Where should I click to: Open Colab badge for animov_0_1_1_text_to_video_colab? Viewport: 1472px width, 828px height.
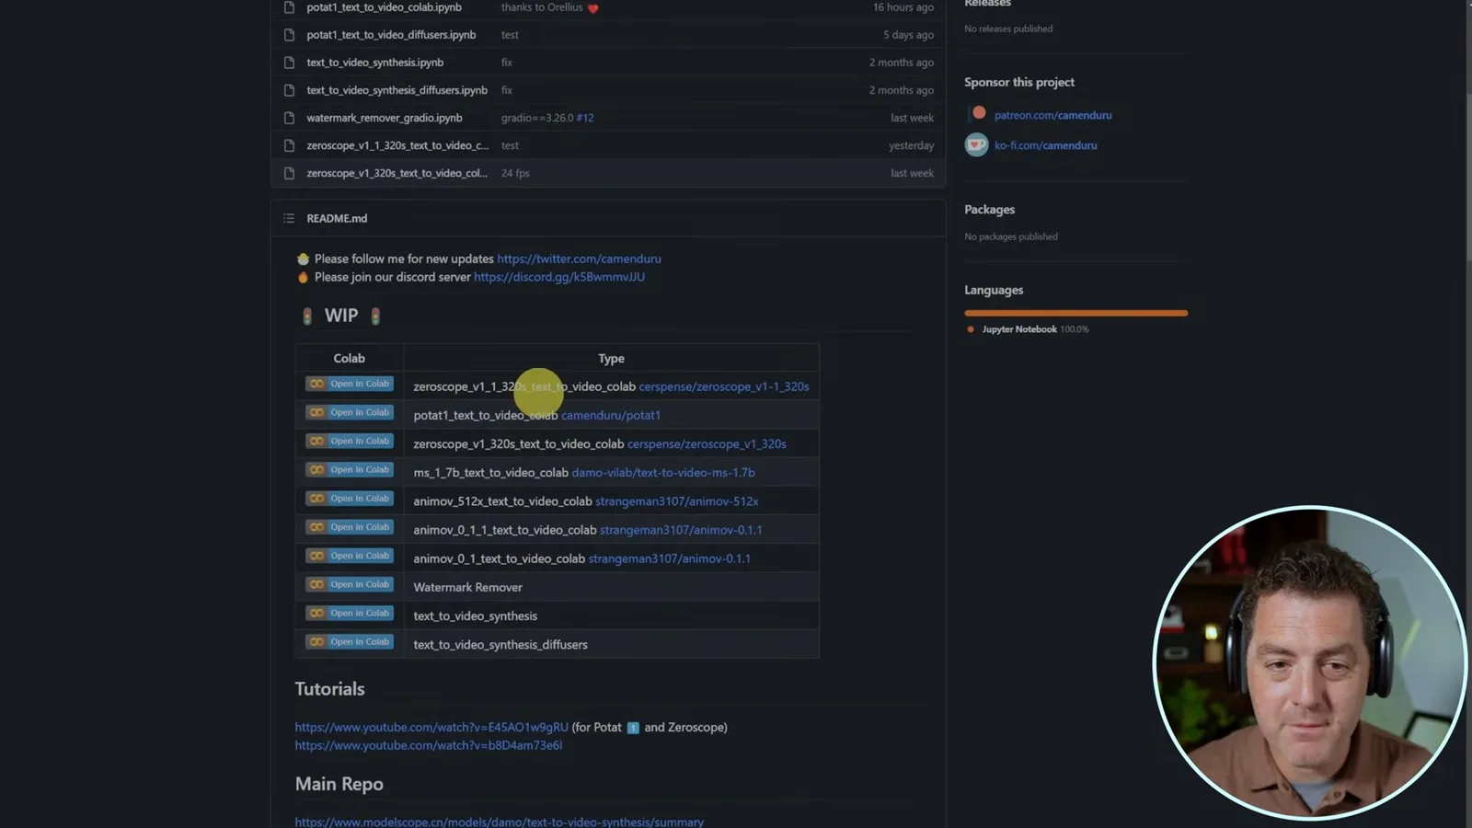coord(350,527)
